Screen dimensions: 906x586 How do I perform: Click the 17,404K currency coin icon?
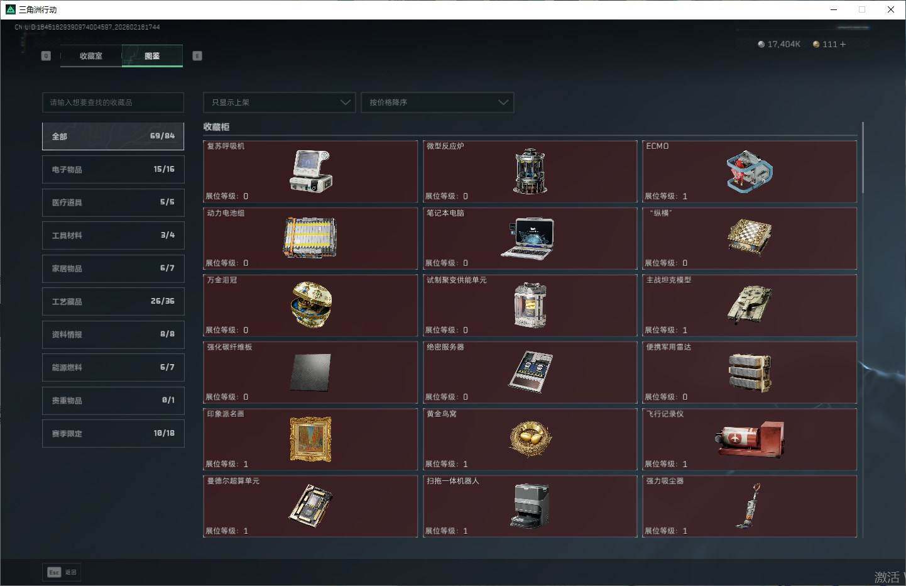[x=761, y=44]
